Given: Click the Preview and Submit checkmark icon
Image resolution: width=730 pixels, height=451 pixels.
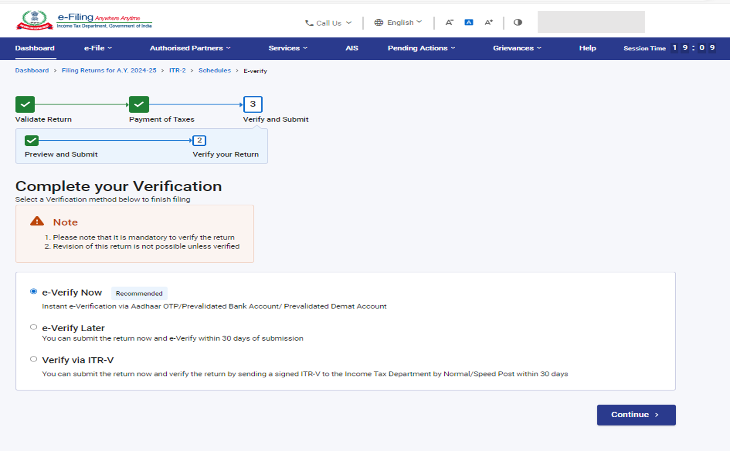Looking at the screenshot, I should point(31,141).
